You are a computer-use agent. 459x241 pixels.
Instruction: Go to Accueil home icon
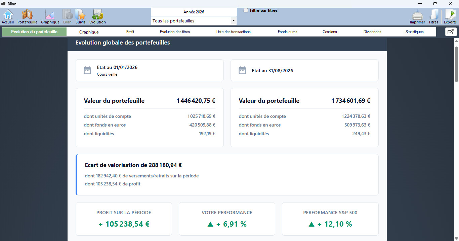(x=8, y=17)
